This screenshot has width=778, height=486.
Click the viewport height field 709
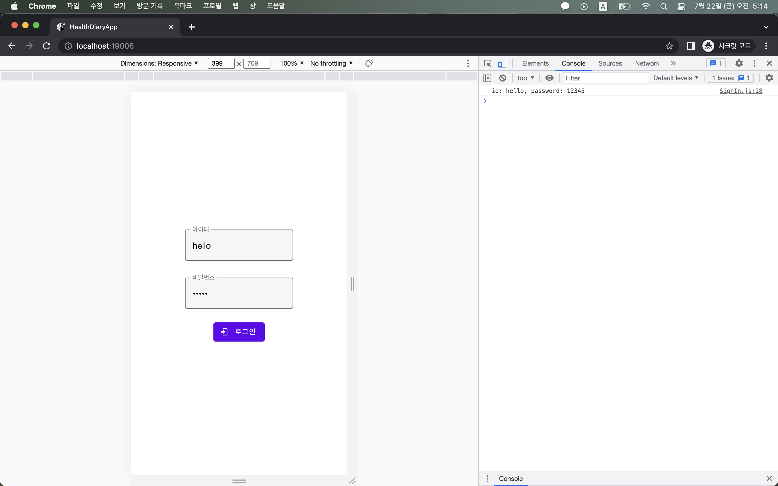pyautogui.click(x=257, y=63)
